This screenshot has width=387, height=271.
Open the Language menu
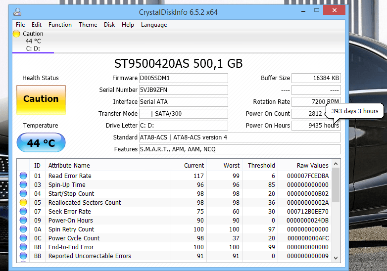[x=154, y=25]
